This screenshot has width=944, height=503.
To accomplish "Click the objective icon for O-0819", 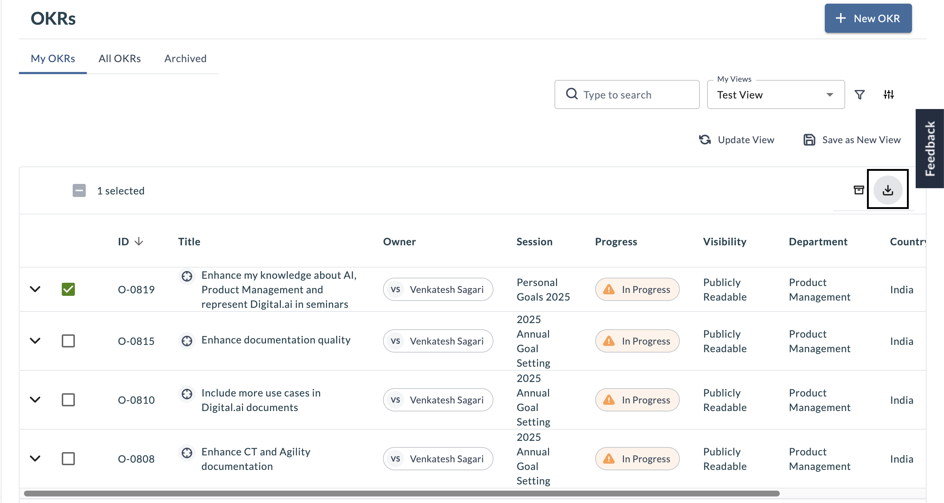I will click(x=187, y=276).
